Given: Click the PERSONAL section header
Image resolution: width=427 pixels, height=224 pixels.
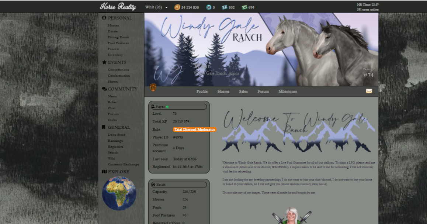Looking at the screenshot, I should (120, 18).
